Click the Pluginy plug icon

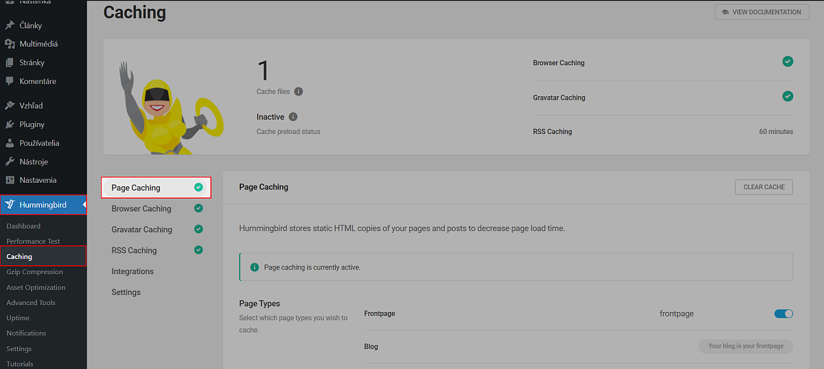click(x=10, y=124)
